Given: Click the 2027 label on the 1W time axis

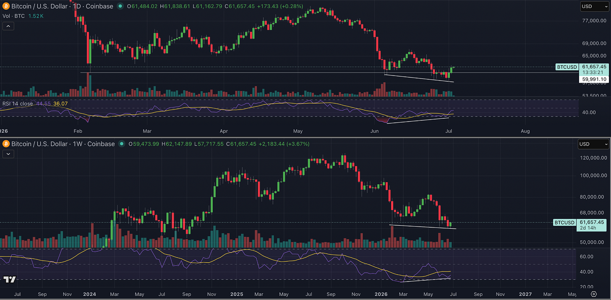Looking at the screenshot, I should coord(526,294).
